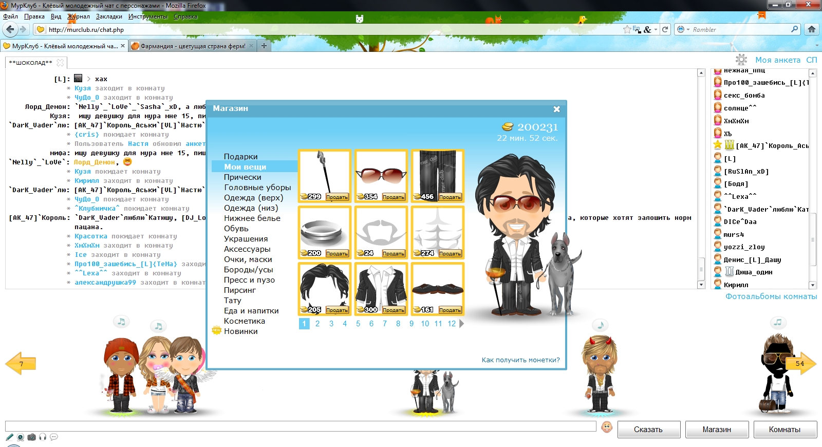Click the pencil icon below the chat input
Screen dimensions: 822x447
point(9,437)
